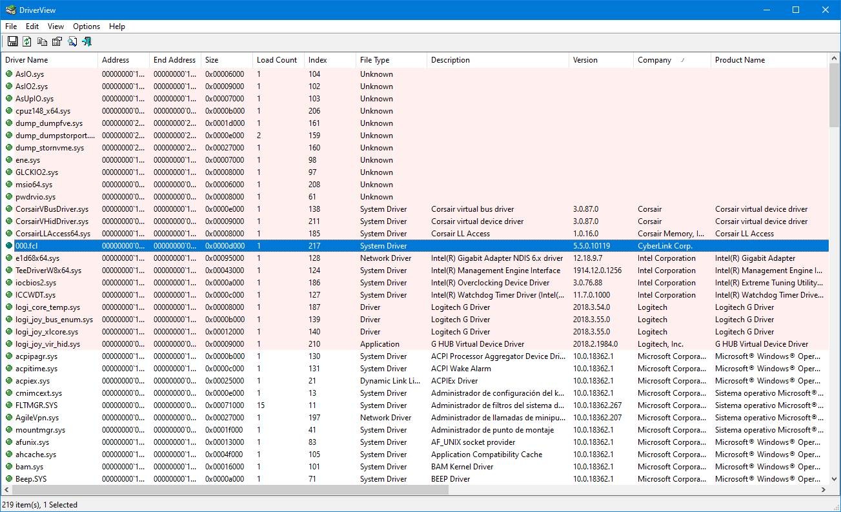Click the Copy Selected Items toolbar icon
841x512 pixels.
coord(42,42)
